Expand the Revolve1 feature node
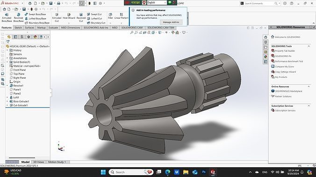The image size is (316, 177). click(7, 86)
